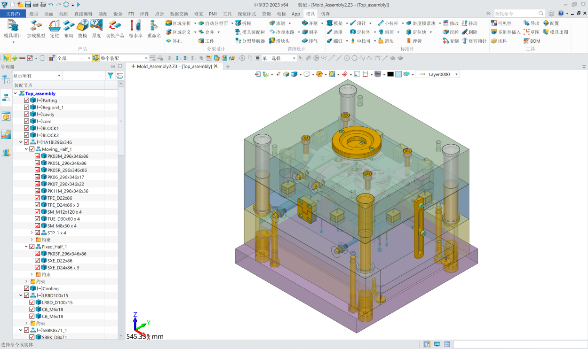Open the 多组件插入 multi-component insert tool
Screen dimensions: 588x349
pyautogui.click(x=506, y=32)
